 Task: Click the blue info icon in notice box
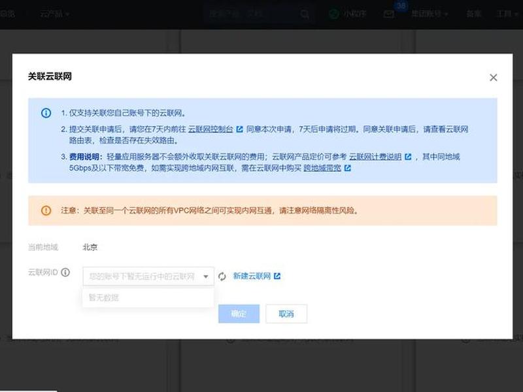[46, 113]
